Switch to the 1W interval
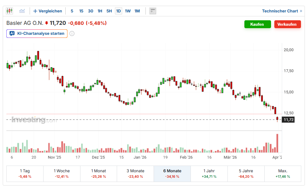Image resolution: width=307 pixels, height=188 pixels. [x=128, y=11]
